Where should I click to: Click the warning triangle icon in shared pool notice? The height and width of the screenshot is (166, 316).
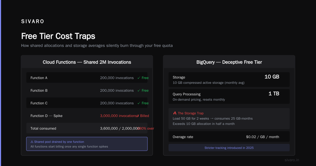pyautogui.click(x=32, y=142)
